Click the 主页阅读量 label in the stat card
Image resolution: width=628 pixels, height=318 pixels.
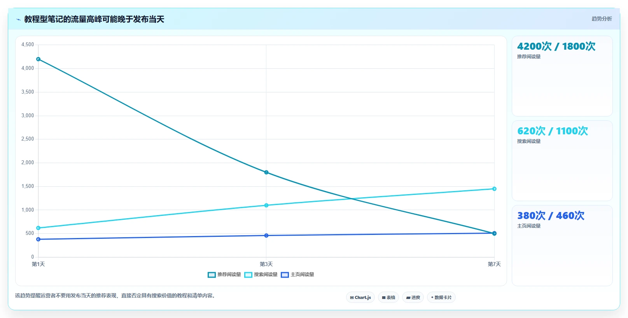pos(529,226)
